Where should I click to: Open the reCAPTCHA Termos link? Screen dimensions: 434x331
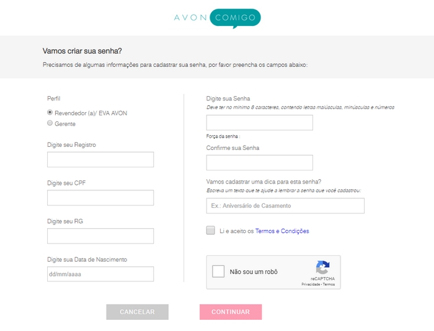pyautogui.click(x=329, y=285)
